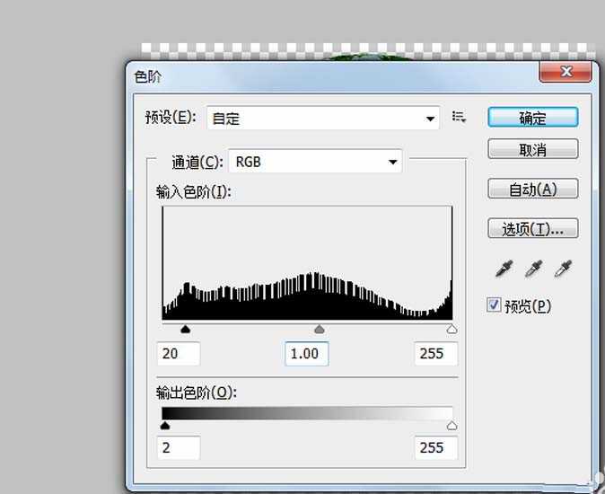This screenshot has width=605, height=494.
Task: Click the white highlight input slider triangle
Action: [452, 330]
